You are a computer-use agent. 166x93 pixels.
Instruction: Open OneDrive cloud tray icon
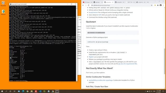(148, 91)
